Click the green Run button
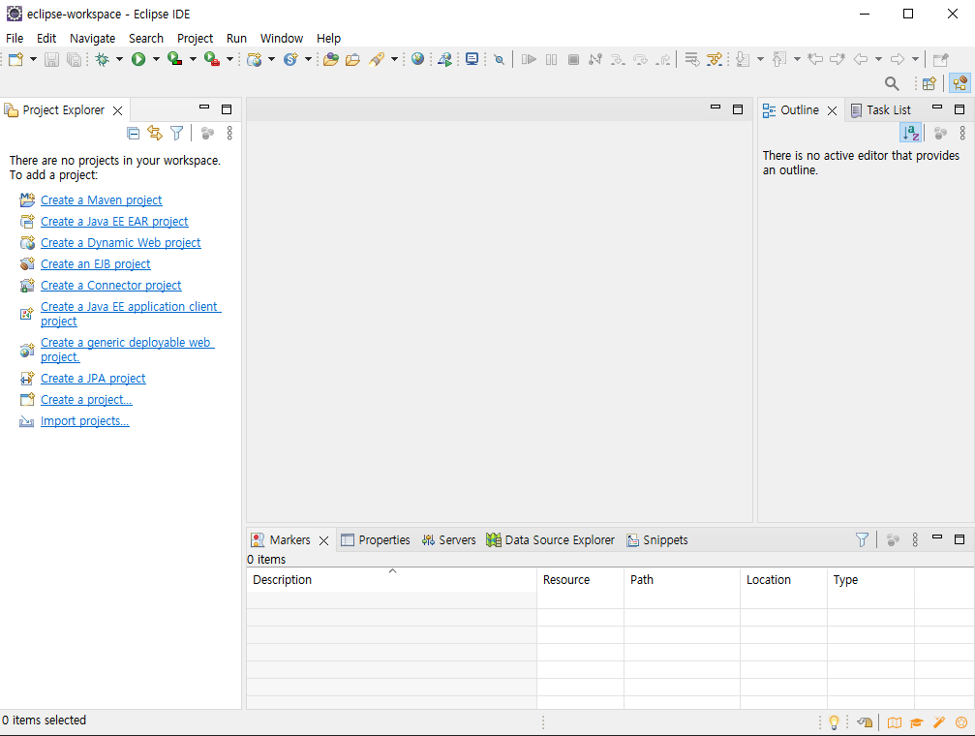 point(138,59)
